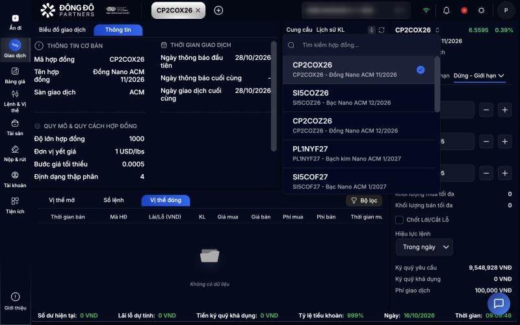Open Bộ lọc filter button
This screenshot has width=520, height=325.
pos(364,201)
